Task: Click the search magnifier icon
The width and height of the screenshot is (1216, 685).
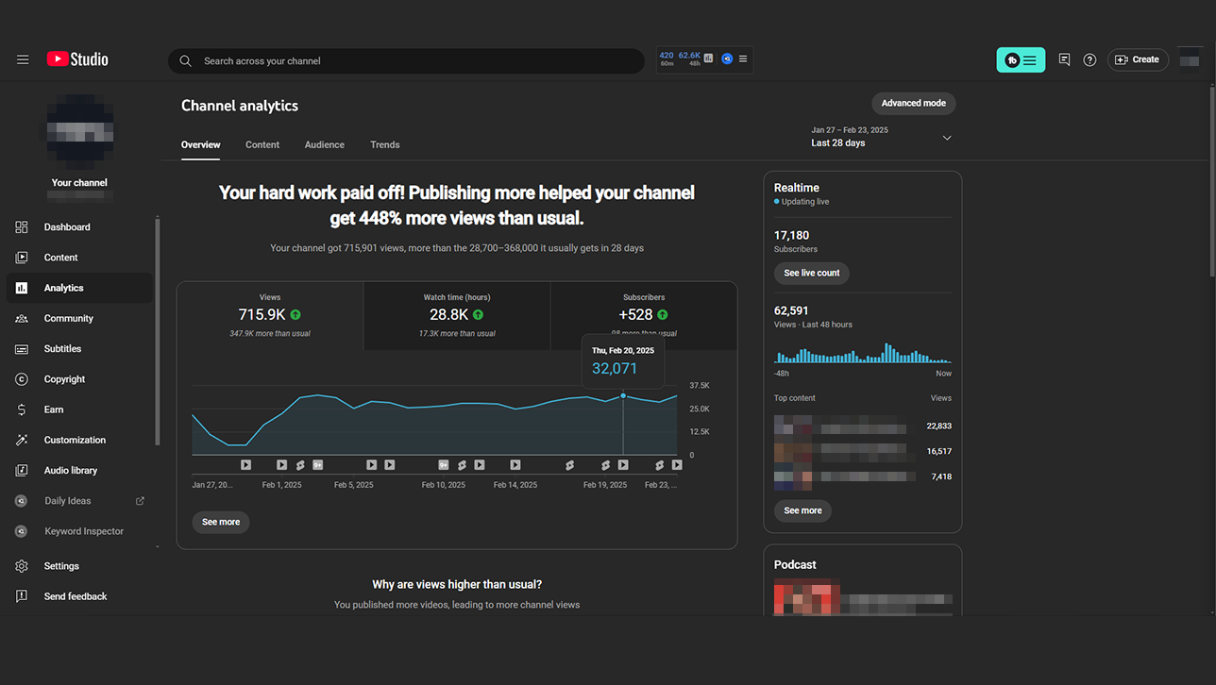Action: 185,60
